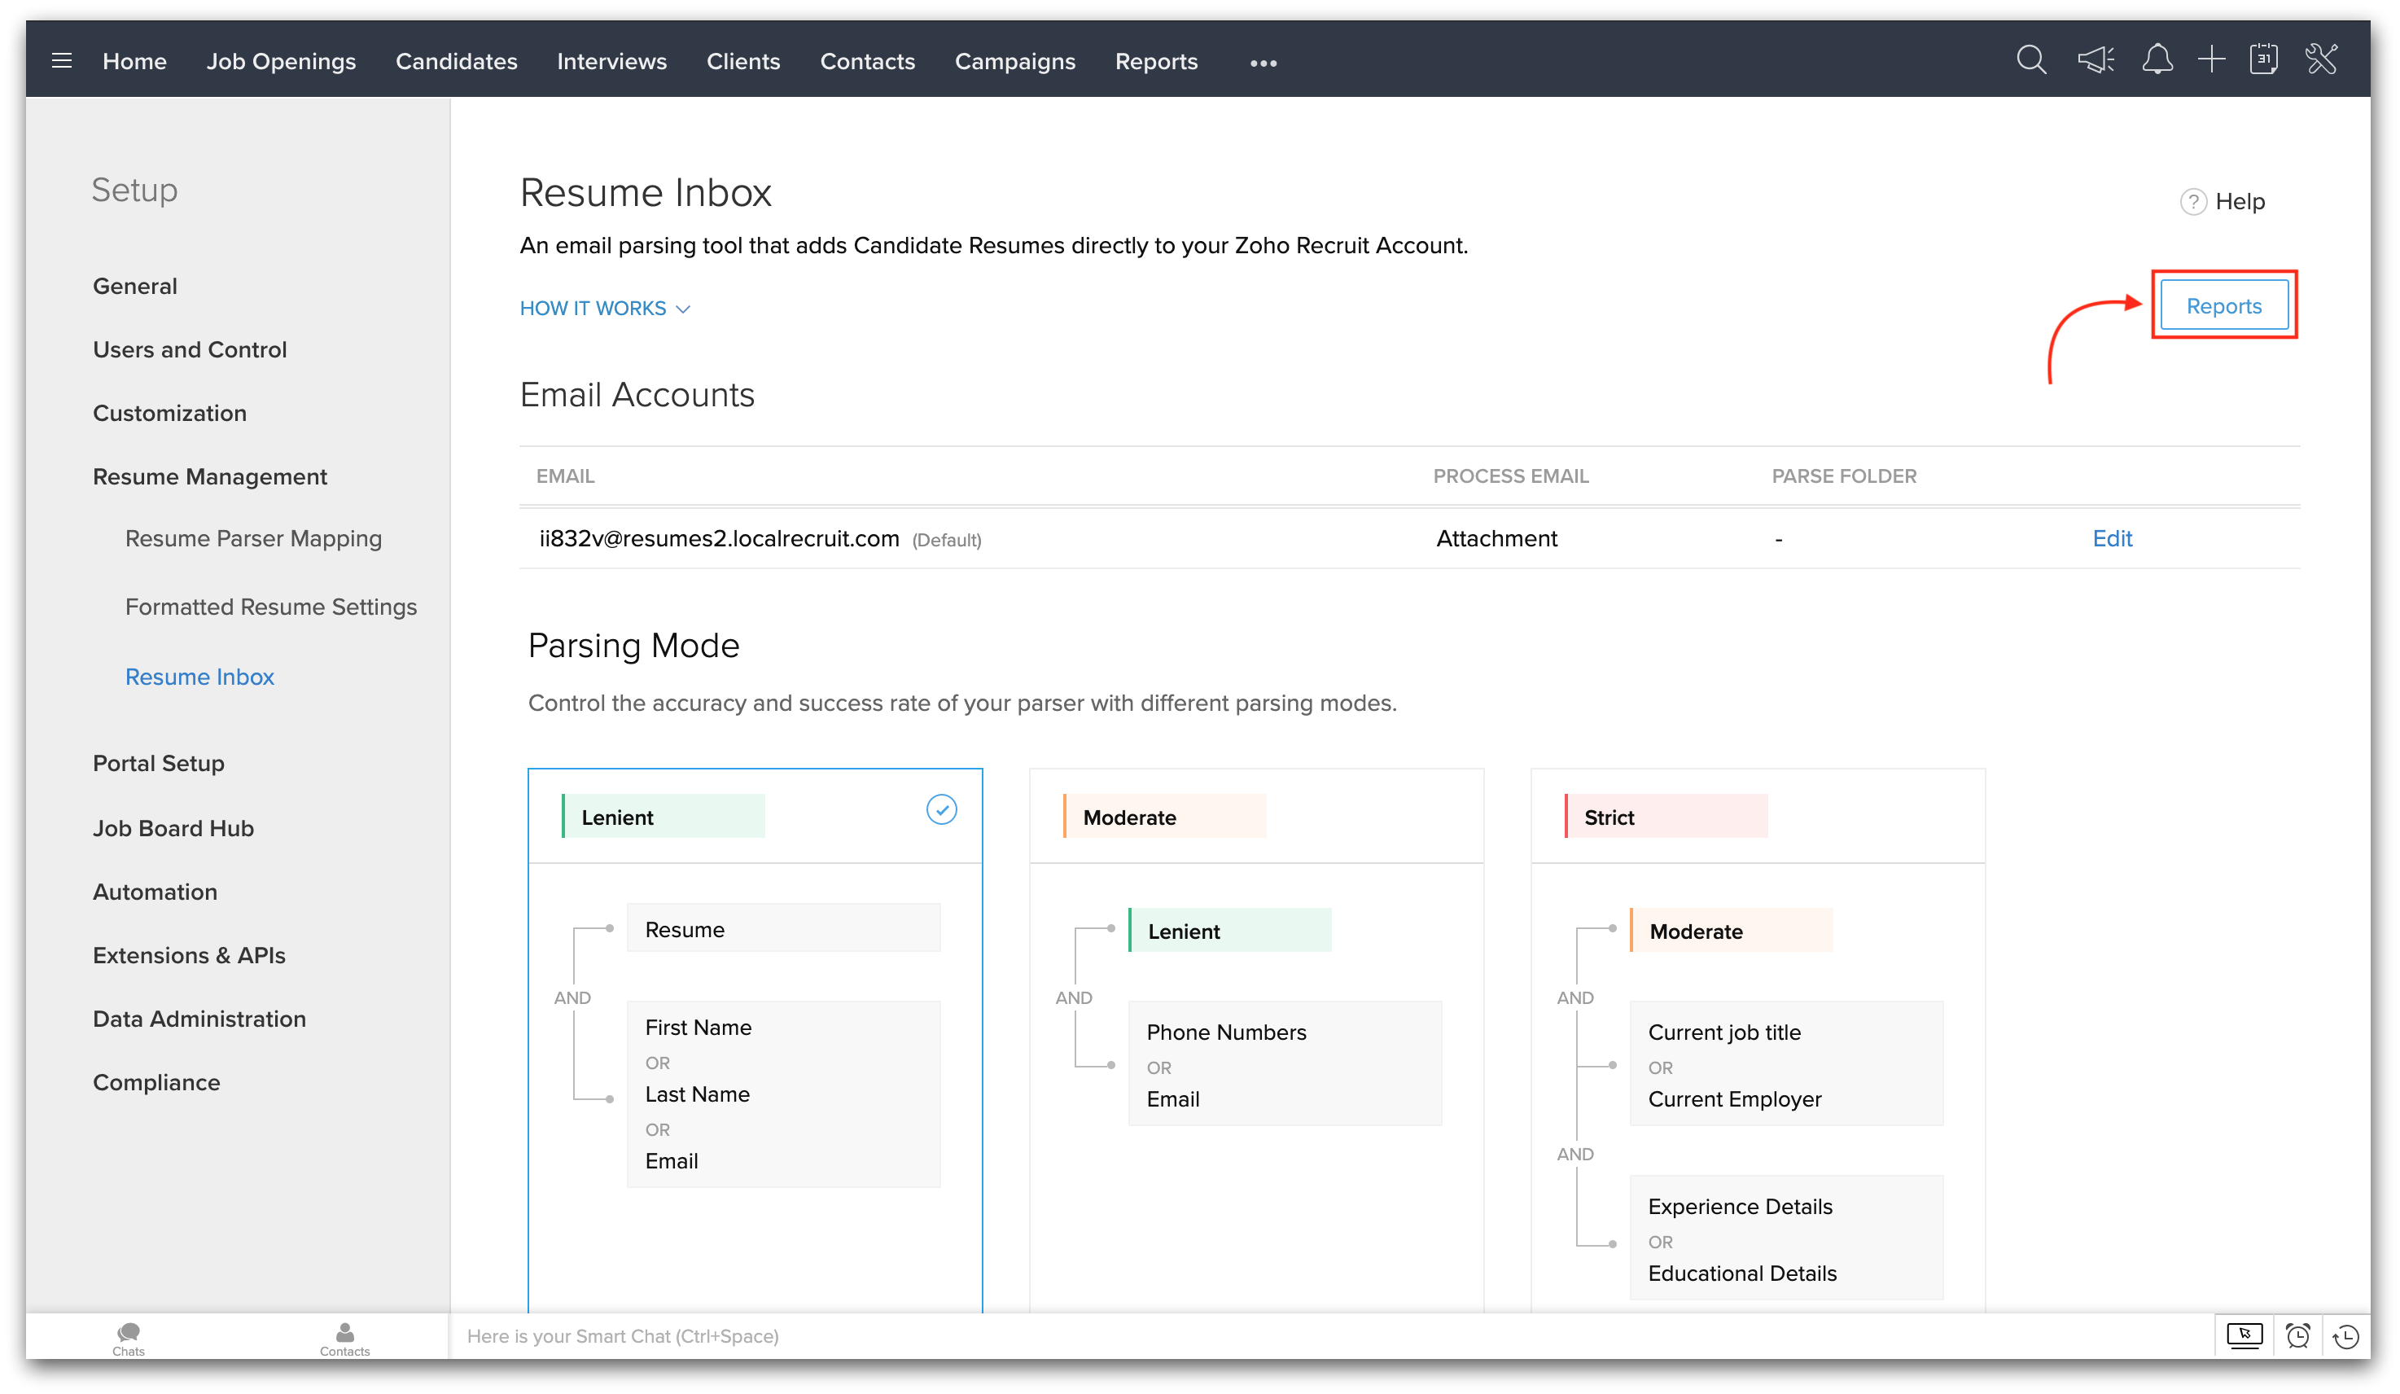
Task: Open the Candidates tab
Action: [456, 61]
